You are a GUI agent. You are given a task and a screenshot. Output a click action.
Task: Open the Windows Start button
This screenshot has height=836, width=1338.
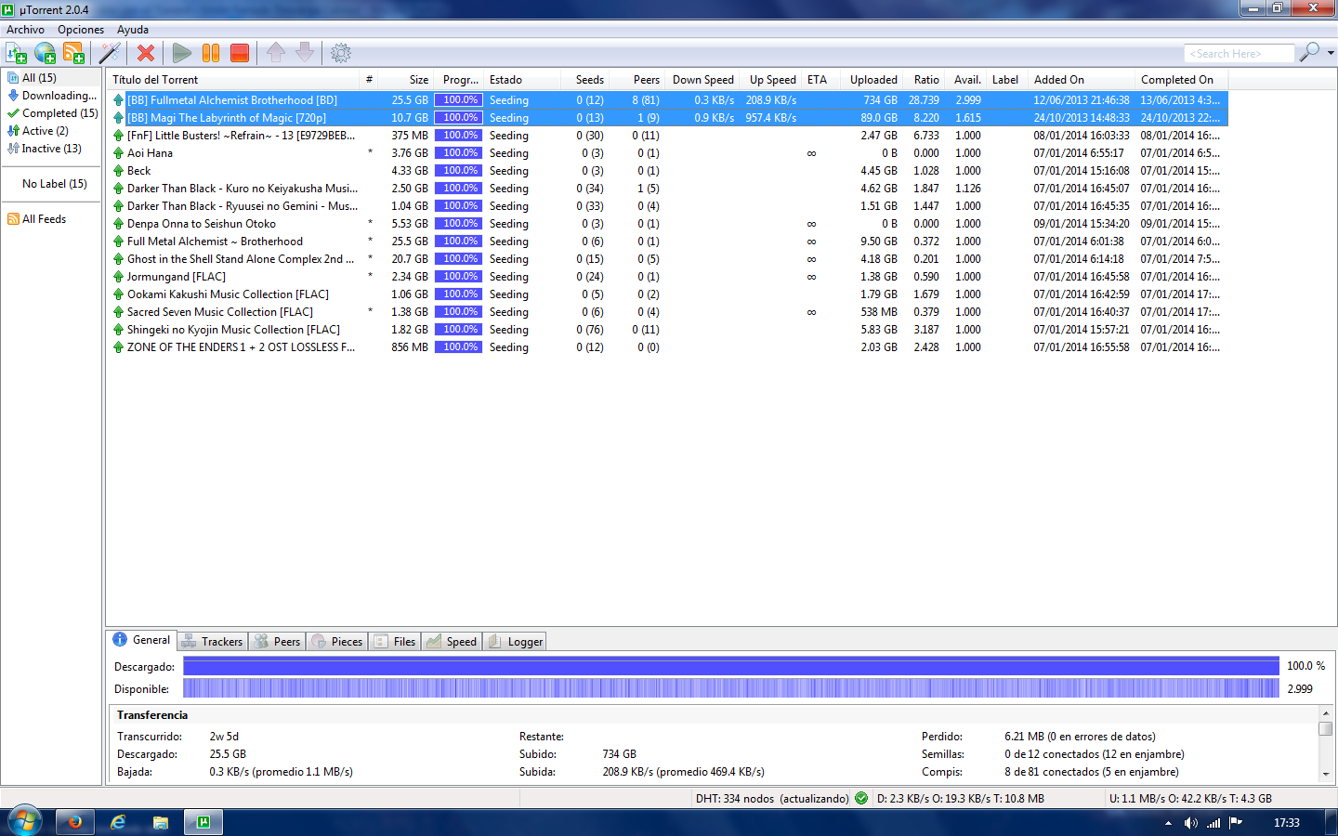[x=25, y=822]
